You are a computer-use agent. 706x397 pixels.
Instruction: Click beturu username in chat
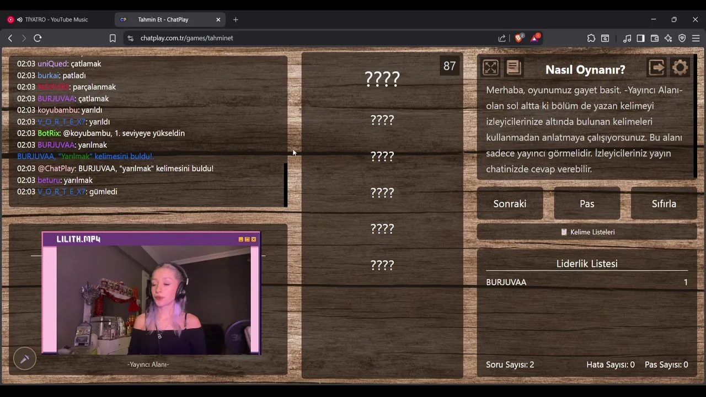tap(49, 180)
